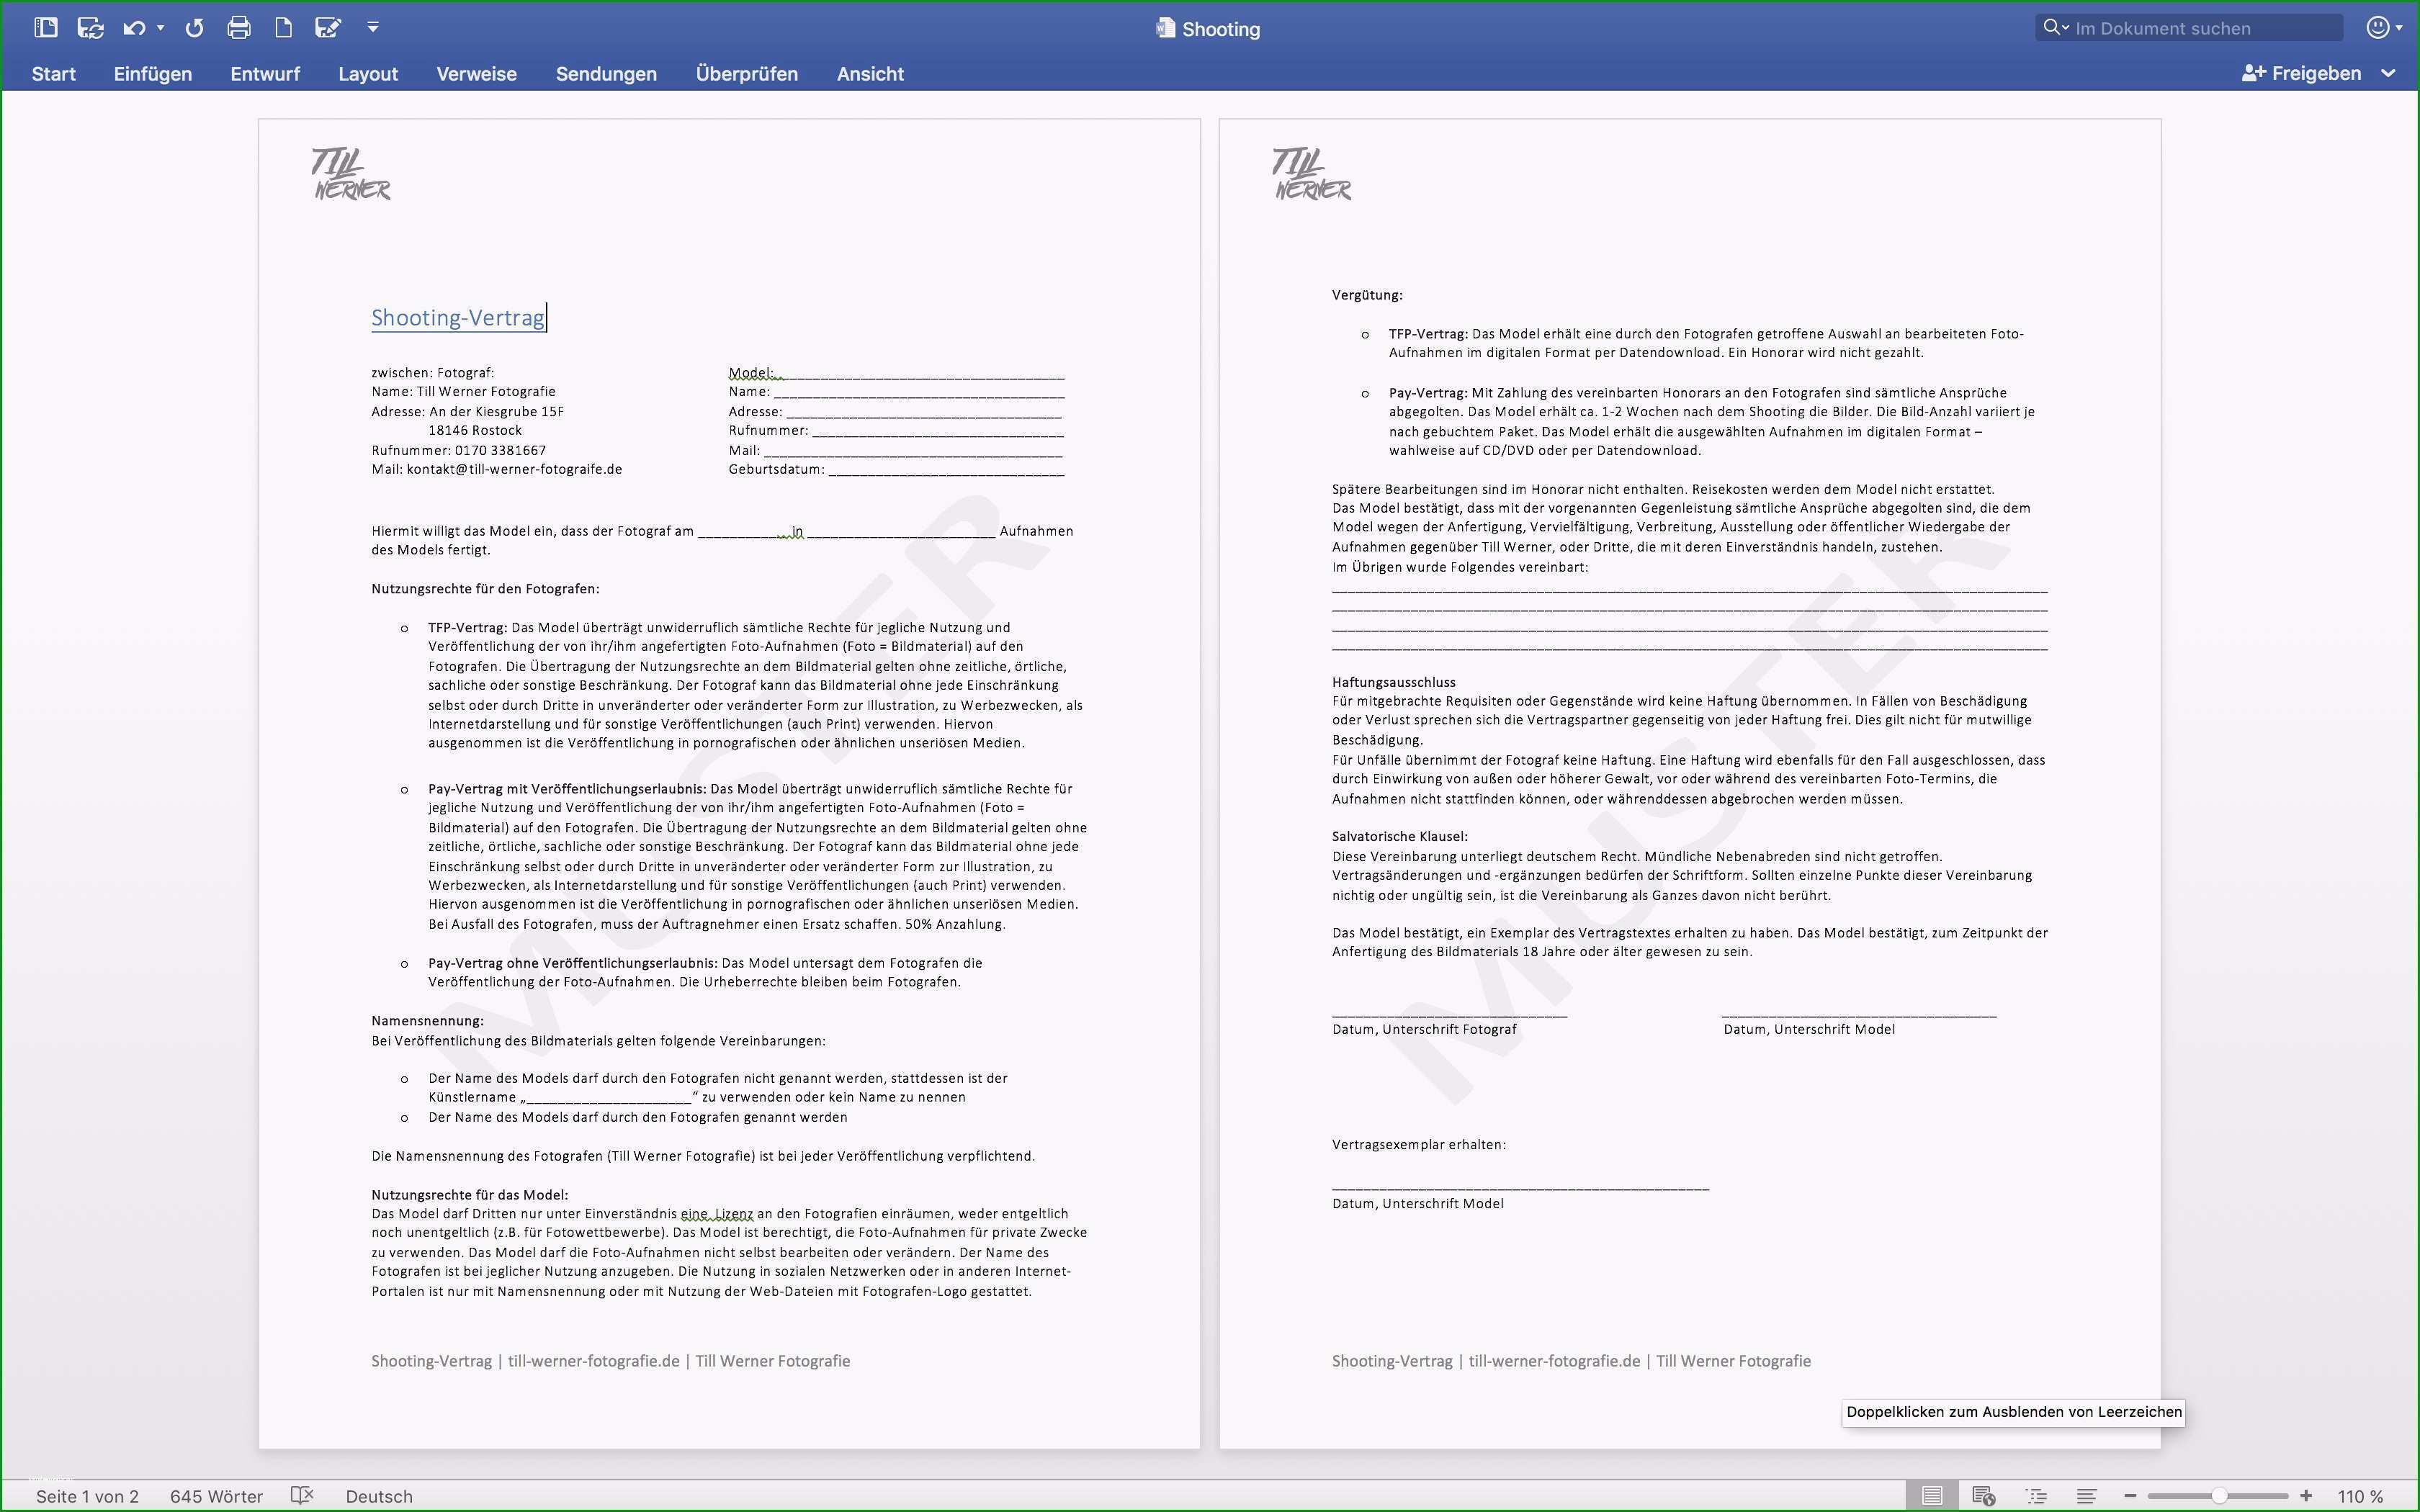
Task: Click the redo/repeat icon
Action: [x=194, y=28]
